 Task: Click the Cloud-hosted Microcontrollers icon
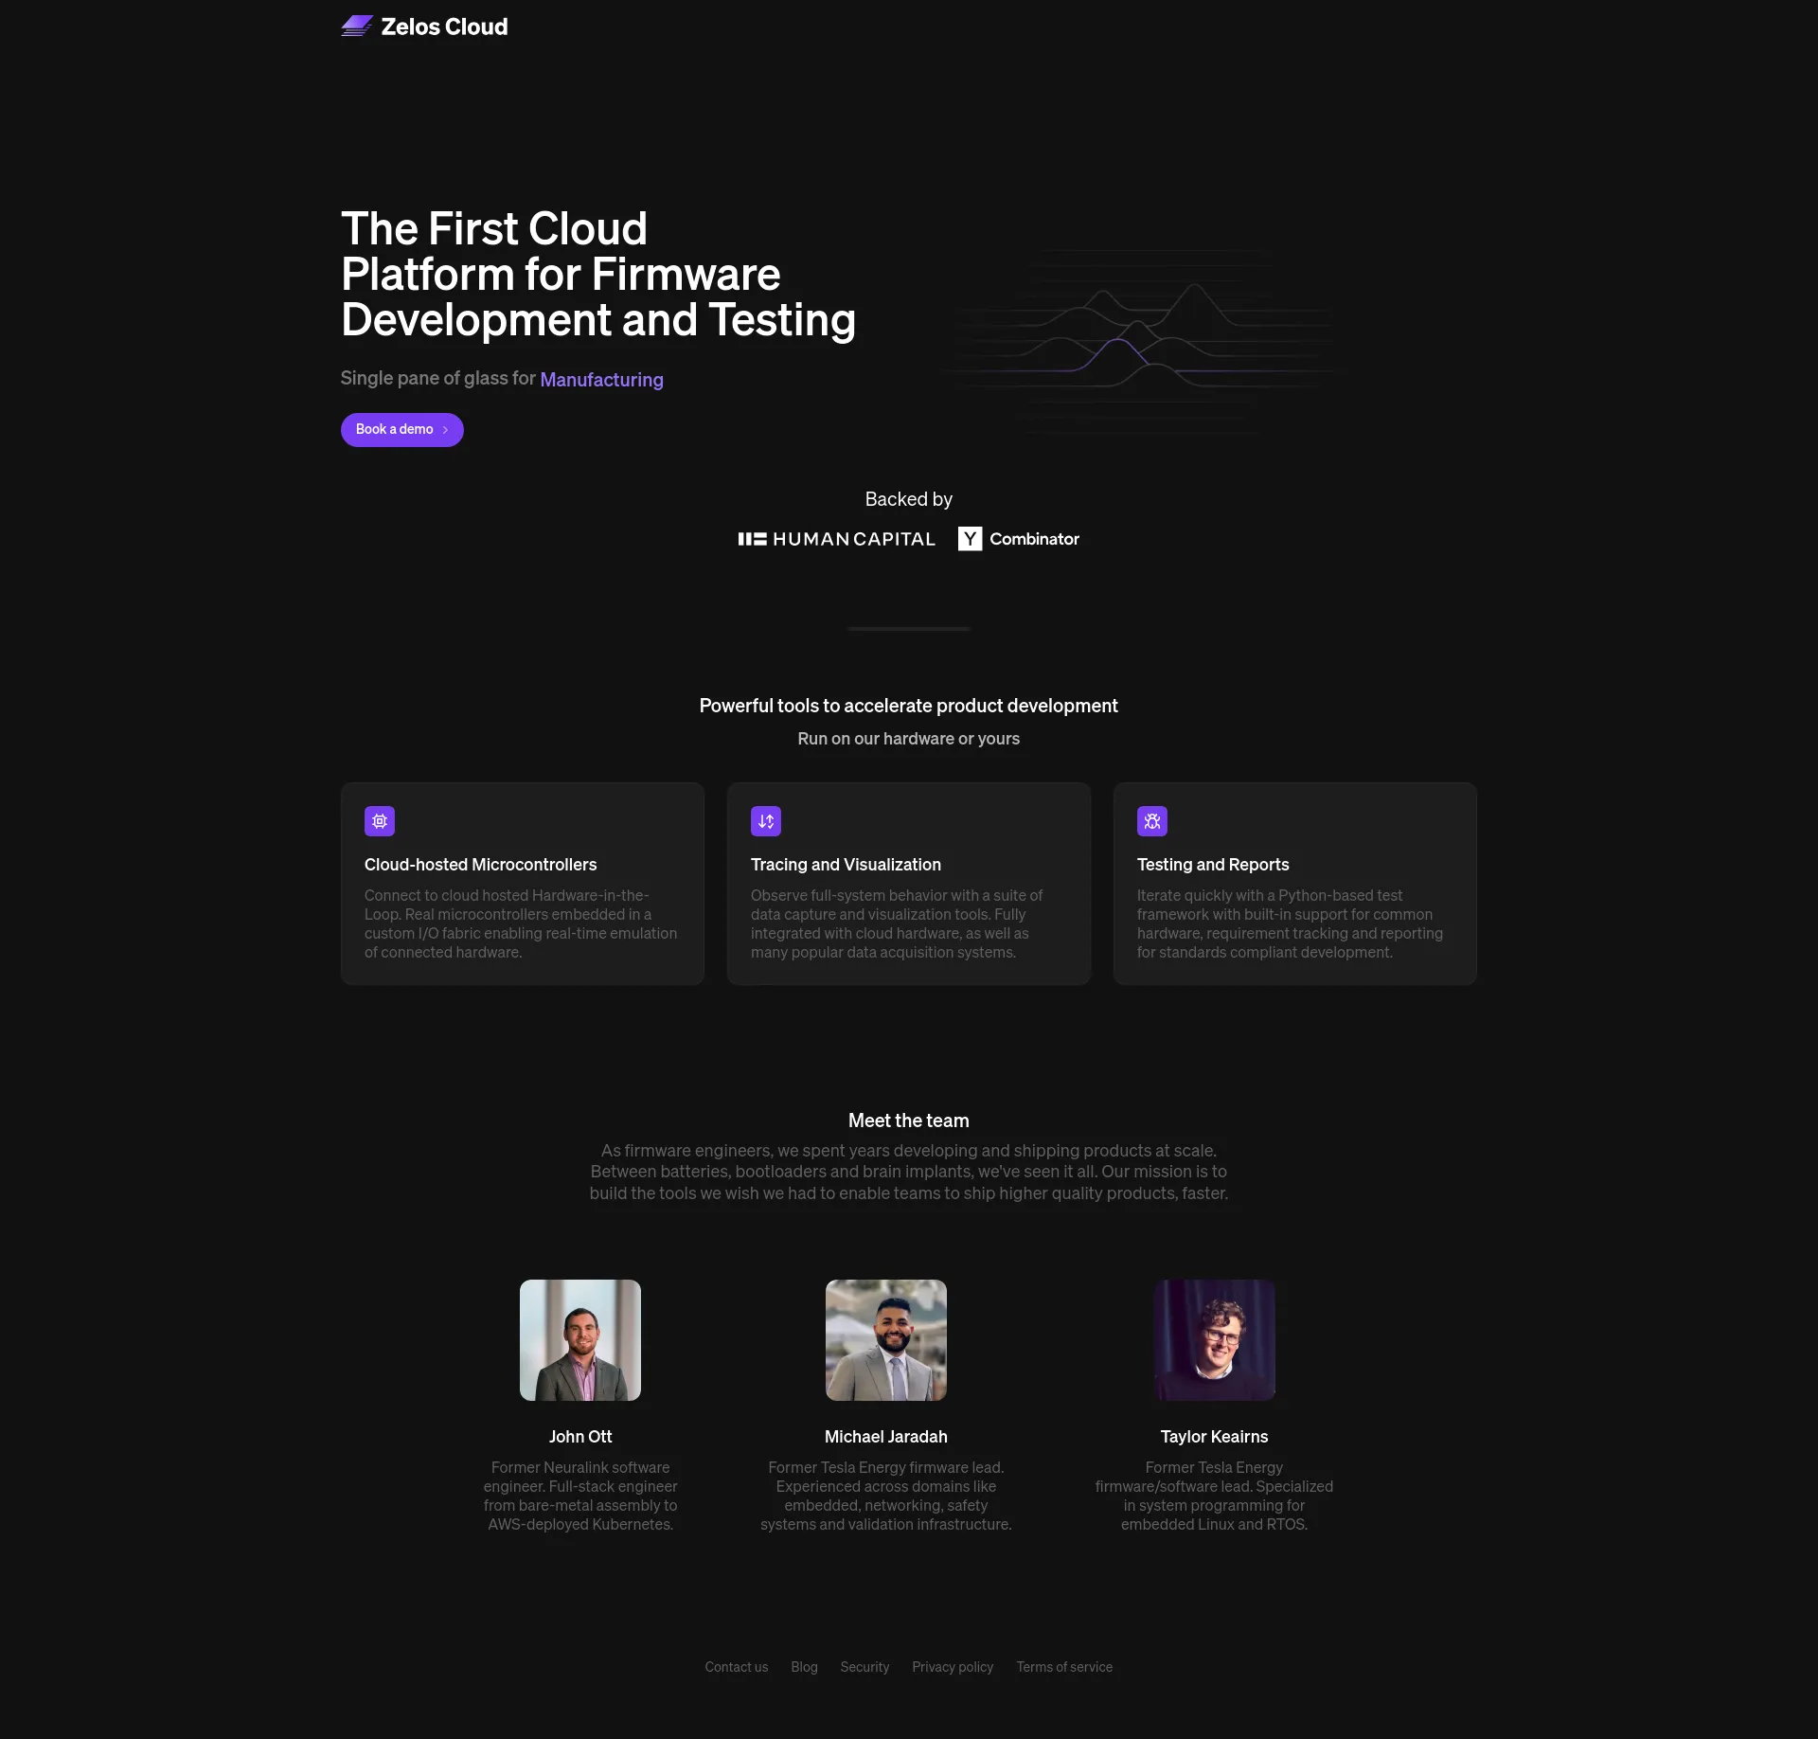(x=380, y=821)
